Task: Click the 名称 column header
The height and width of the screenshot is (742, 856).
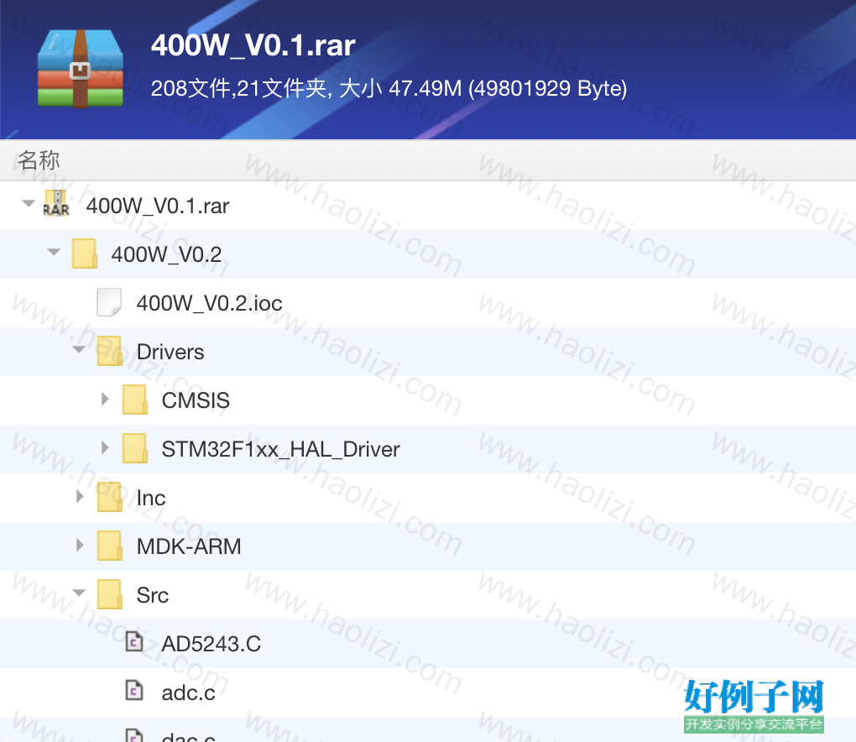Action: click(x=39, y=160)
